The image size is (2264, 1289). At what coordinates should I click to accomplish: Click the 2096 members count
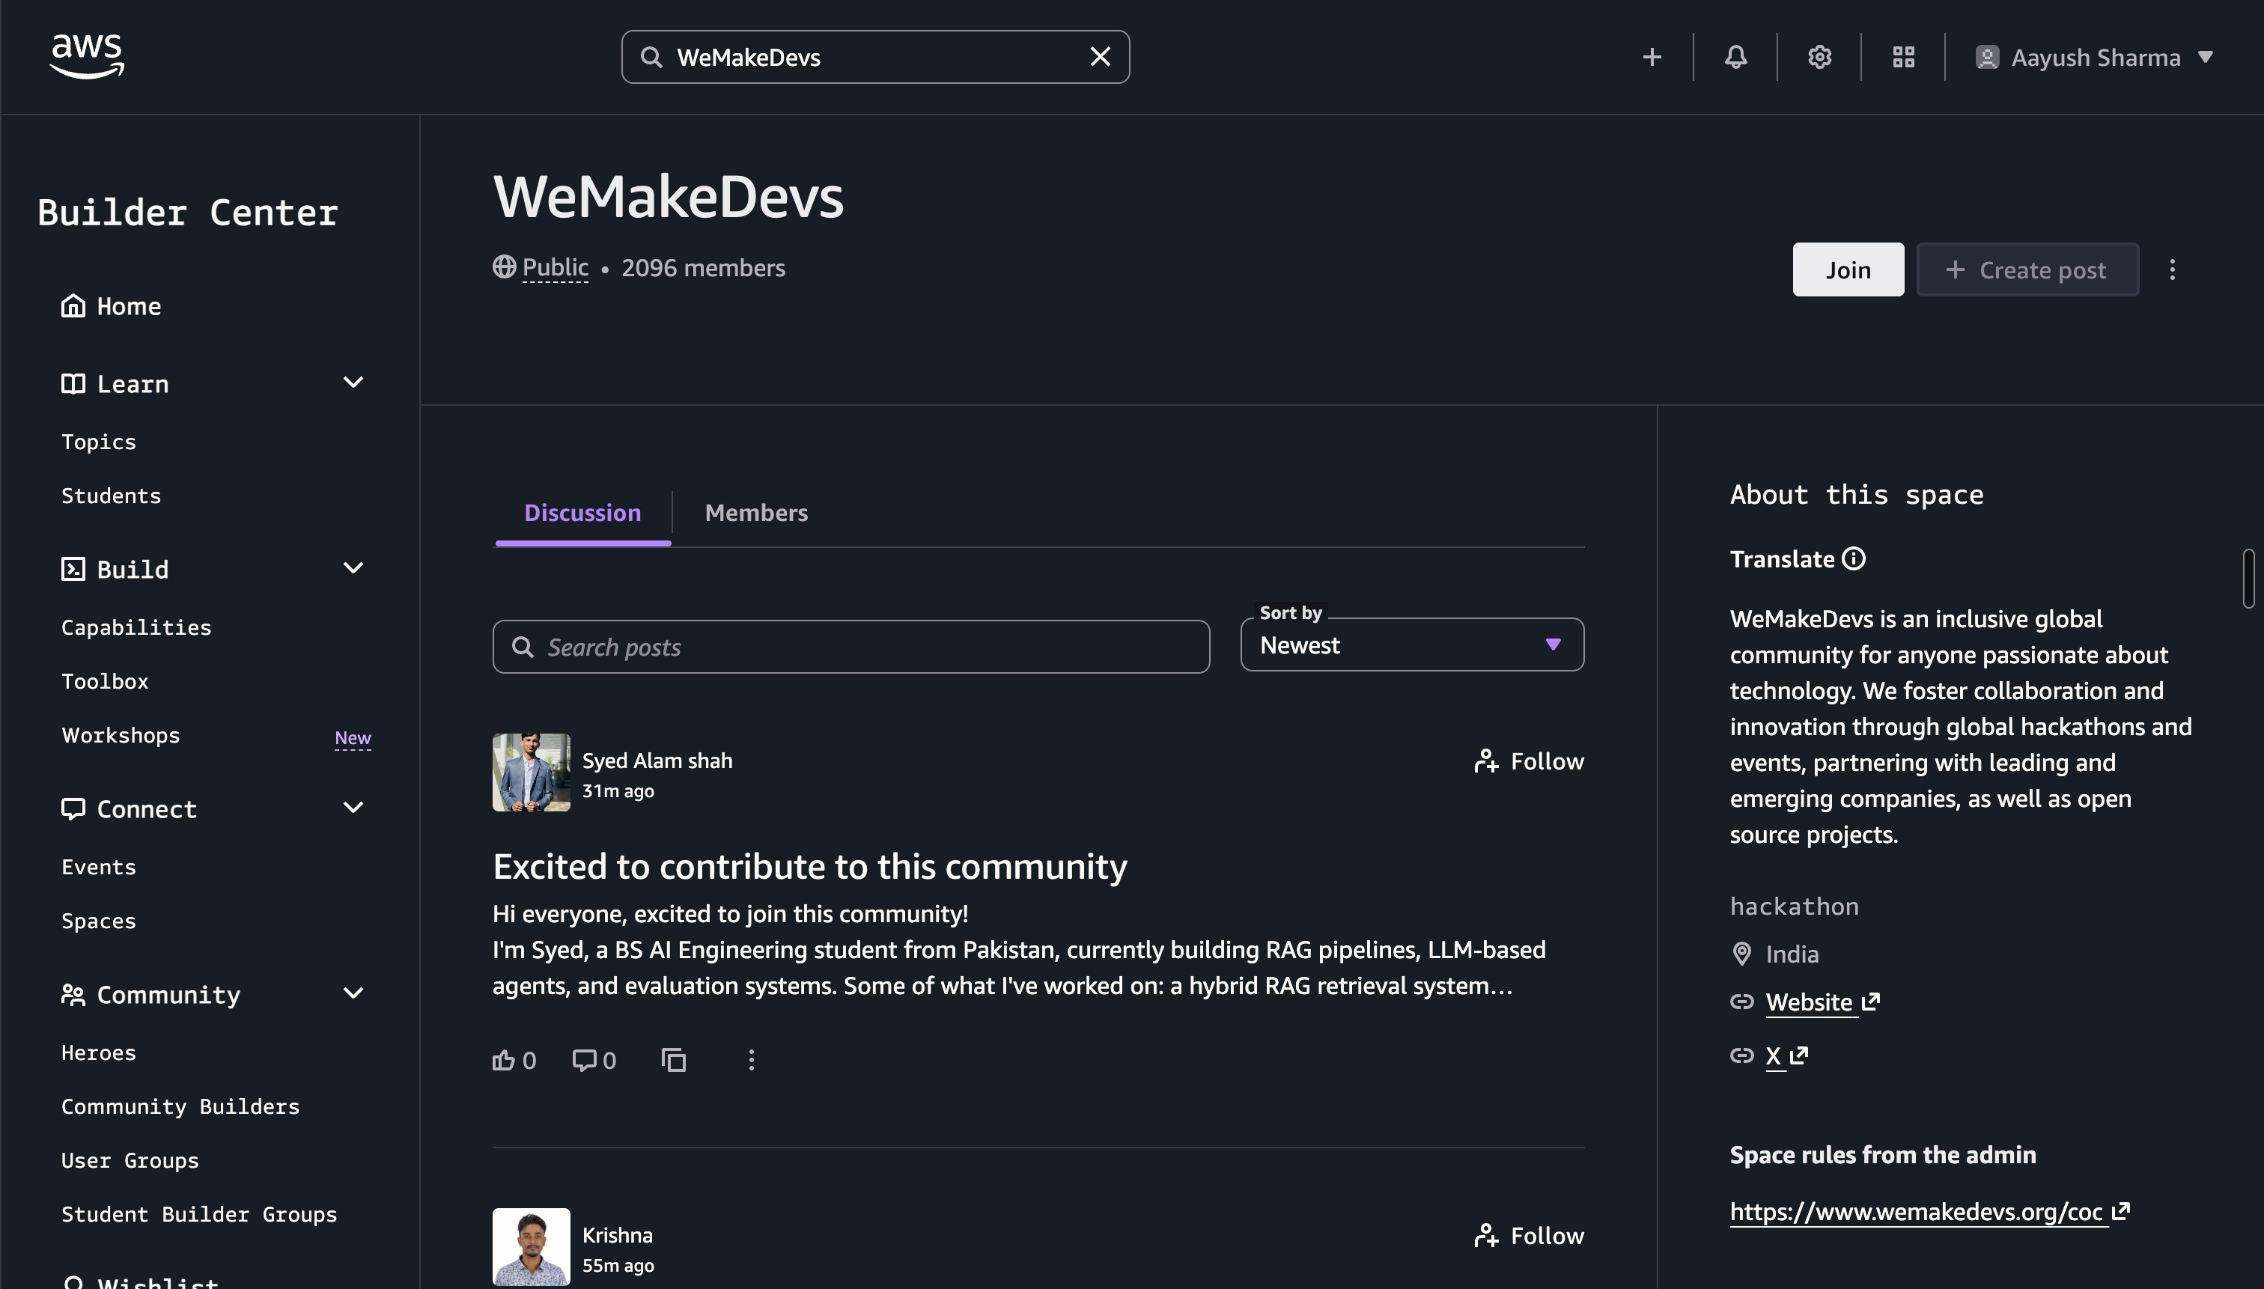coord(703,267)
